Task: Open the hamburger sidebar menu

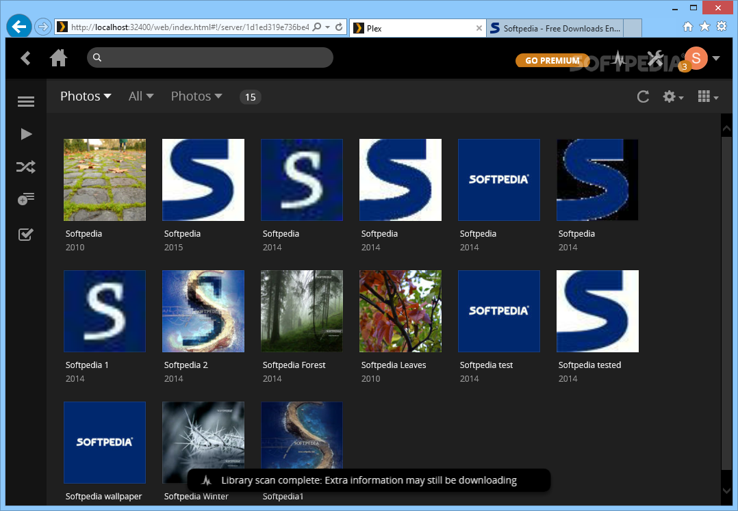Action: coord(26,101)
